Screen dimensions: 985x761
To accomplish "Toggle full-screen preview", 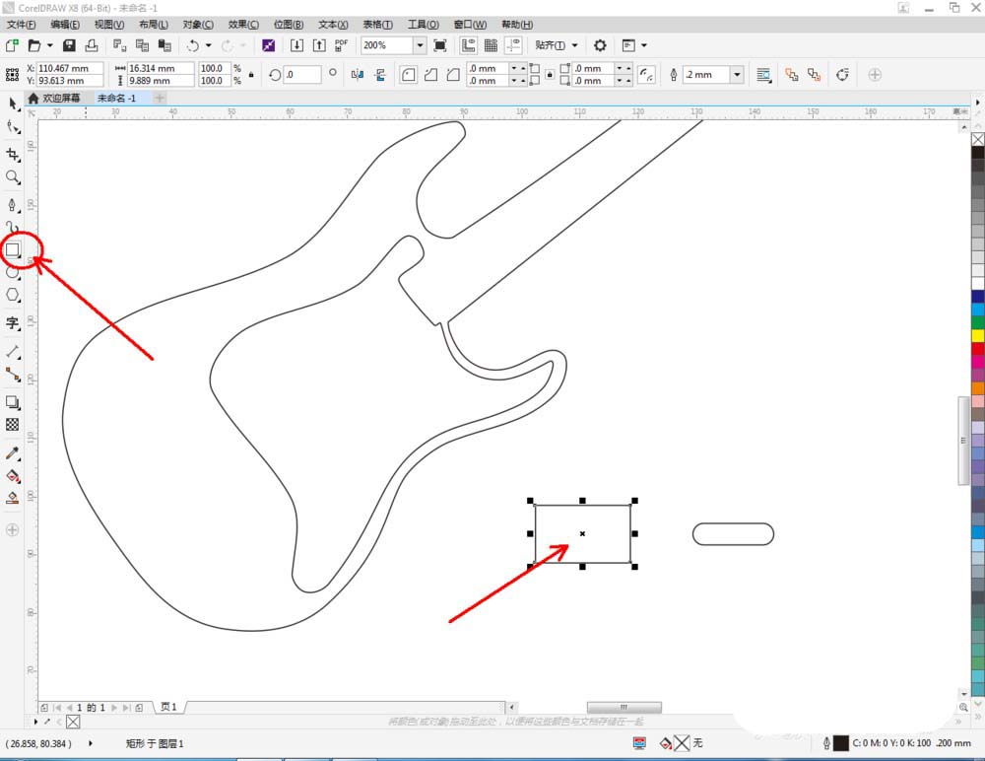I will [440, 45].
